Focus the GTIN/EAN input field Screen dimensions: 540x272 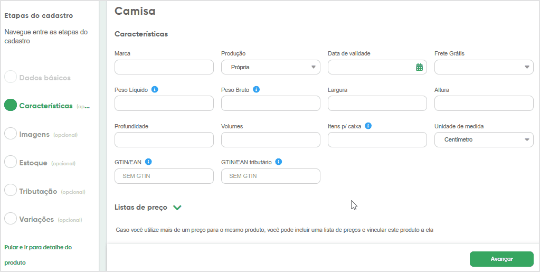pos(164,176)
